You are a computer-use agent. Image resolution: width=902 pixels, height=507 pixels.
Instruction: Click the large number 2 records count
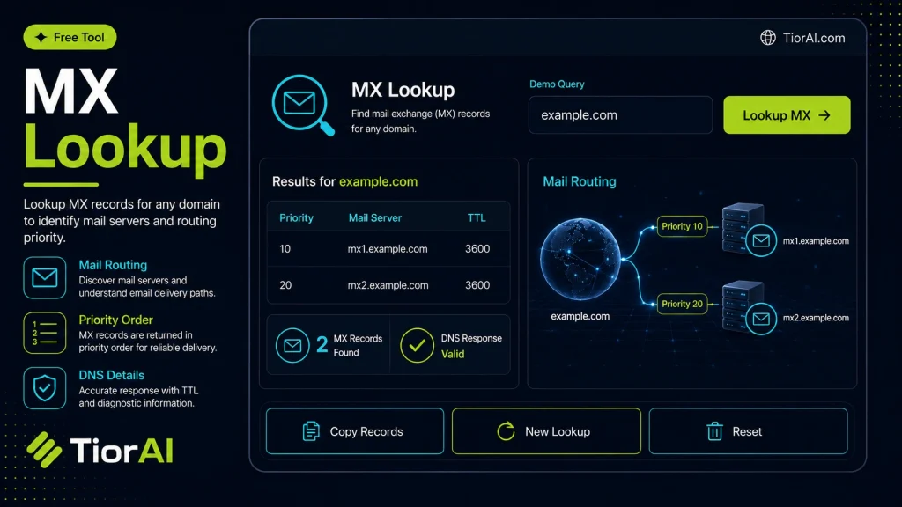[322, 345]
